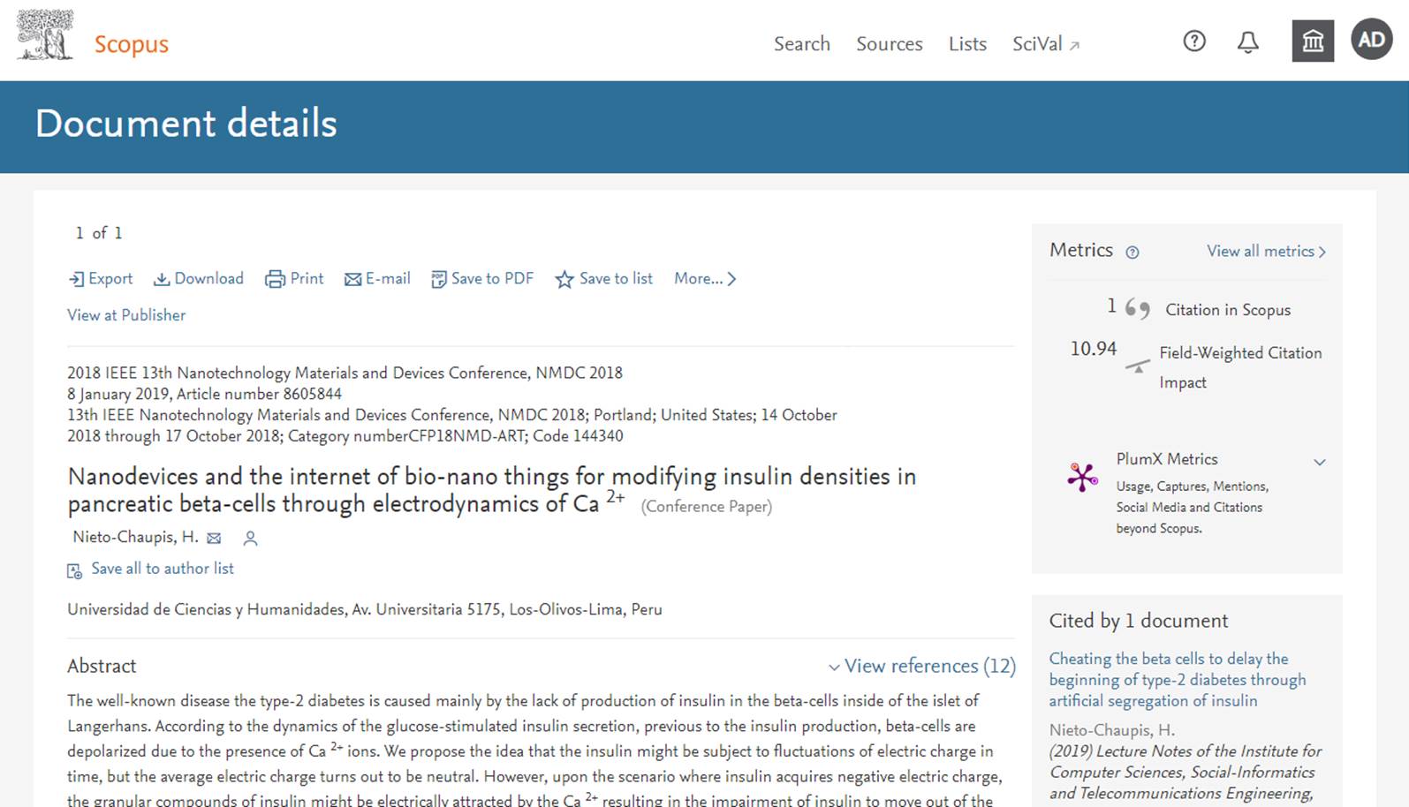Click the Save to list text
Image resolution: width=1409 pixels, height=807 pixels.
coord(616,278)
